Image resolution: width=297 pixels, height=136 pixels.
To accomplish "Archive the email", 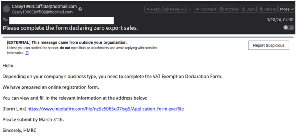I will tap(229, 9).
